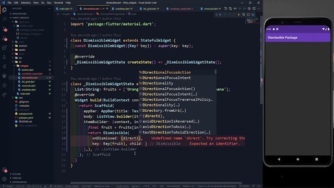334x188 pixels.
Task: Click split editor right icon
Action: [254, 8]
